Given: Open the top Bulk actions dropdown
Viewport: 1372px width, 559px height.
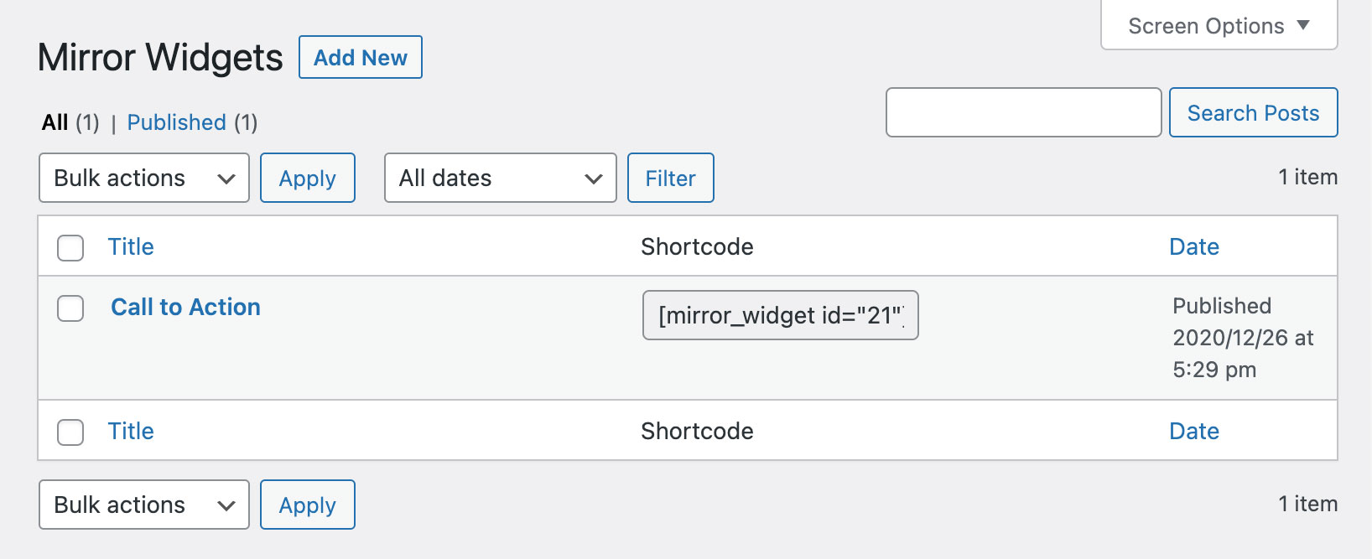Looking at the screenshot, I should click(144, 178).
